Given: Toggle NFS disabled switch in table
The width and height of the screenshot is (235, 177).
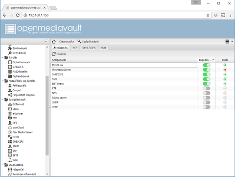Looking at the screenshot, I should [207, 93].
